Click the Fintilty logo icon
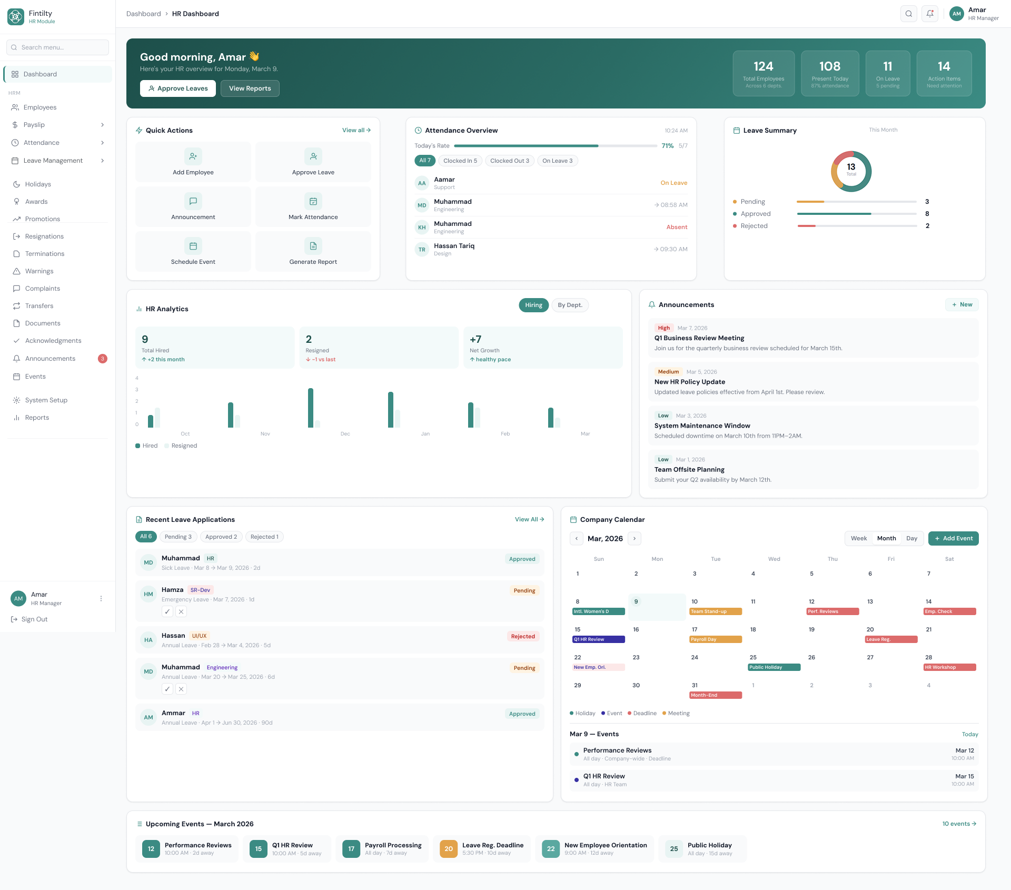The height and width of the screenshot is (890, 1011). pyautogui.click(x=16, y=17)
